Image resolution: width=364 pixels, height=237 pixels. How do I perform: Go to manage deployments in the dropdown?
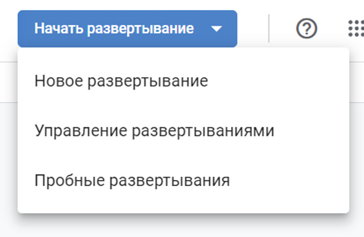pos(154,131)
